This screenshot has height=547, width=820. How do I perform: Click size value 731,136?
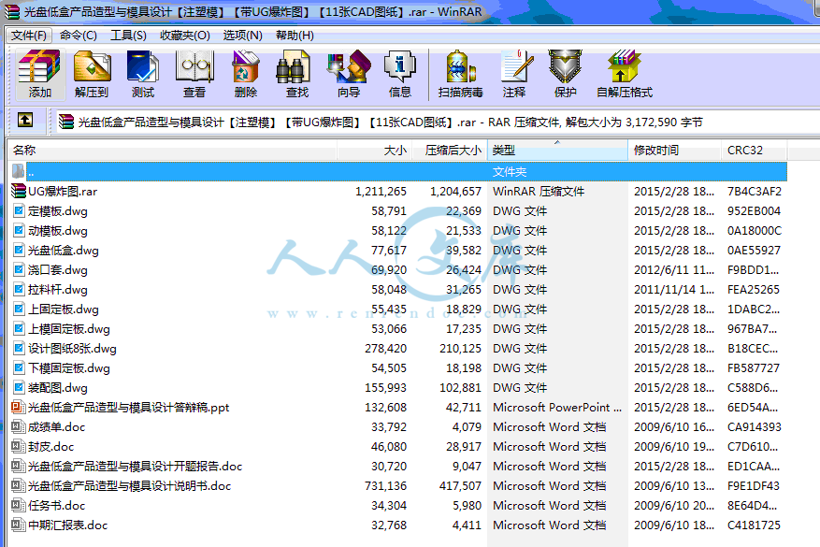[385, 486]
